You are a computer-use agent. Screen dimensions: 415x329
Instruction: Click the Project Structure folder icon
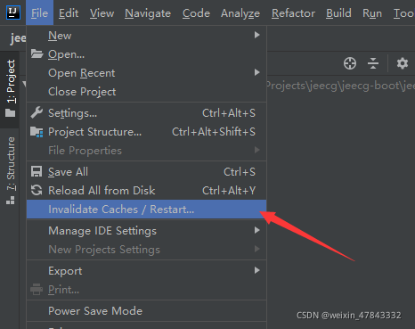point(37,132)
